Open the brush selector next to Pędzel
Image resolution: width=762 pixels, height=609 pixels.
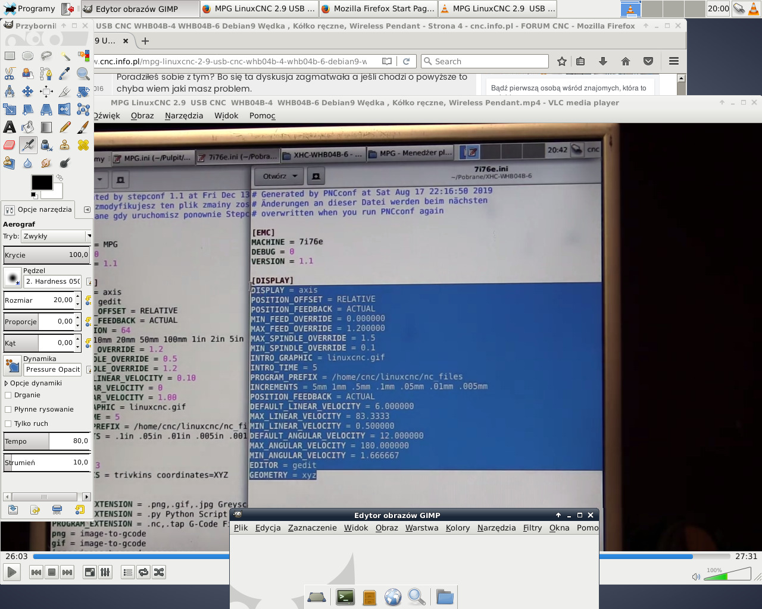(x=13, y=278)
